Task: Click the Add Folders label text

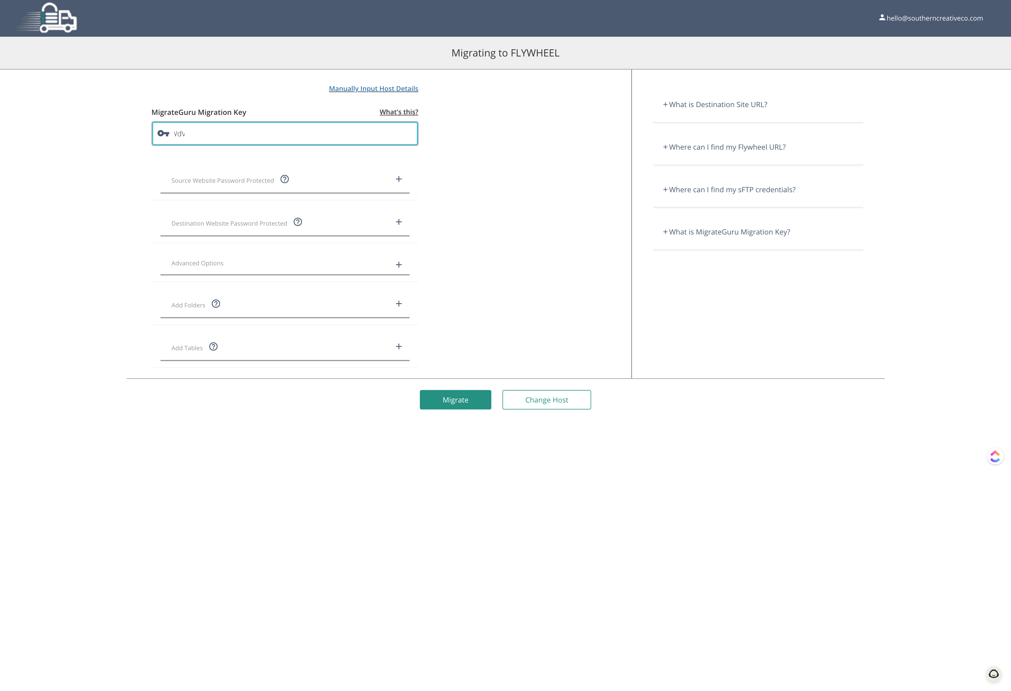Action: point(188,305)
